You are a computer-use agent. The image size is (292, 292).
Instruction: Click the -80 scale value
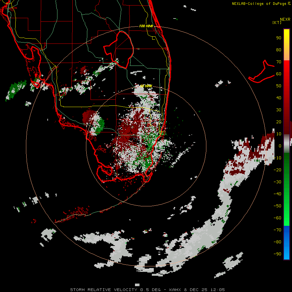tap(277, 242)
